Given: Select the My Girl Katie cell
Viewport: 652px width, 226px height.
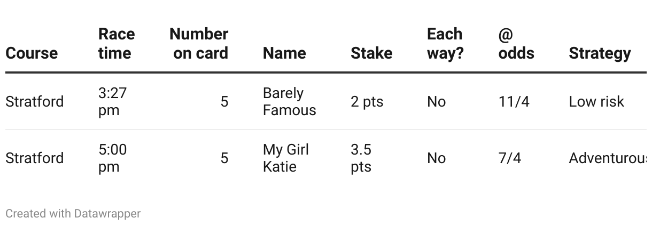Looking at the screenshot, I should point(286,158).
